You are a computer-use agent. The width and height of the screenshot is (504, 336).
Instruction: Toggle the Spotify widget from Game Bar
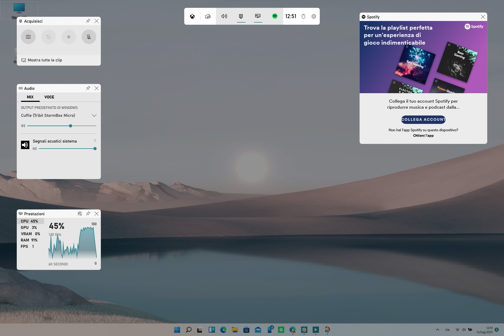275,16
